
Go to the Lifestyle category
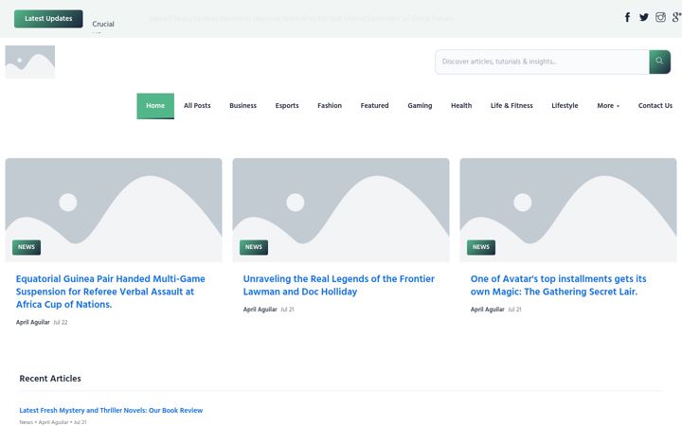pyautogui.click(x=565, y=106)
